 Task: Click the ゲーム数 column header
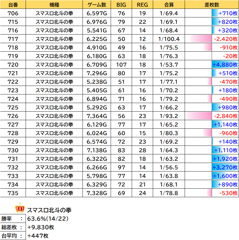[97, 5]
